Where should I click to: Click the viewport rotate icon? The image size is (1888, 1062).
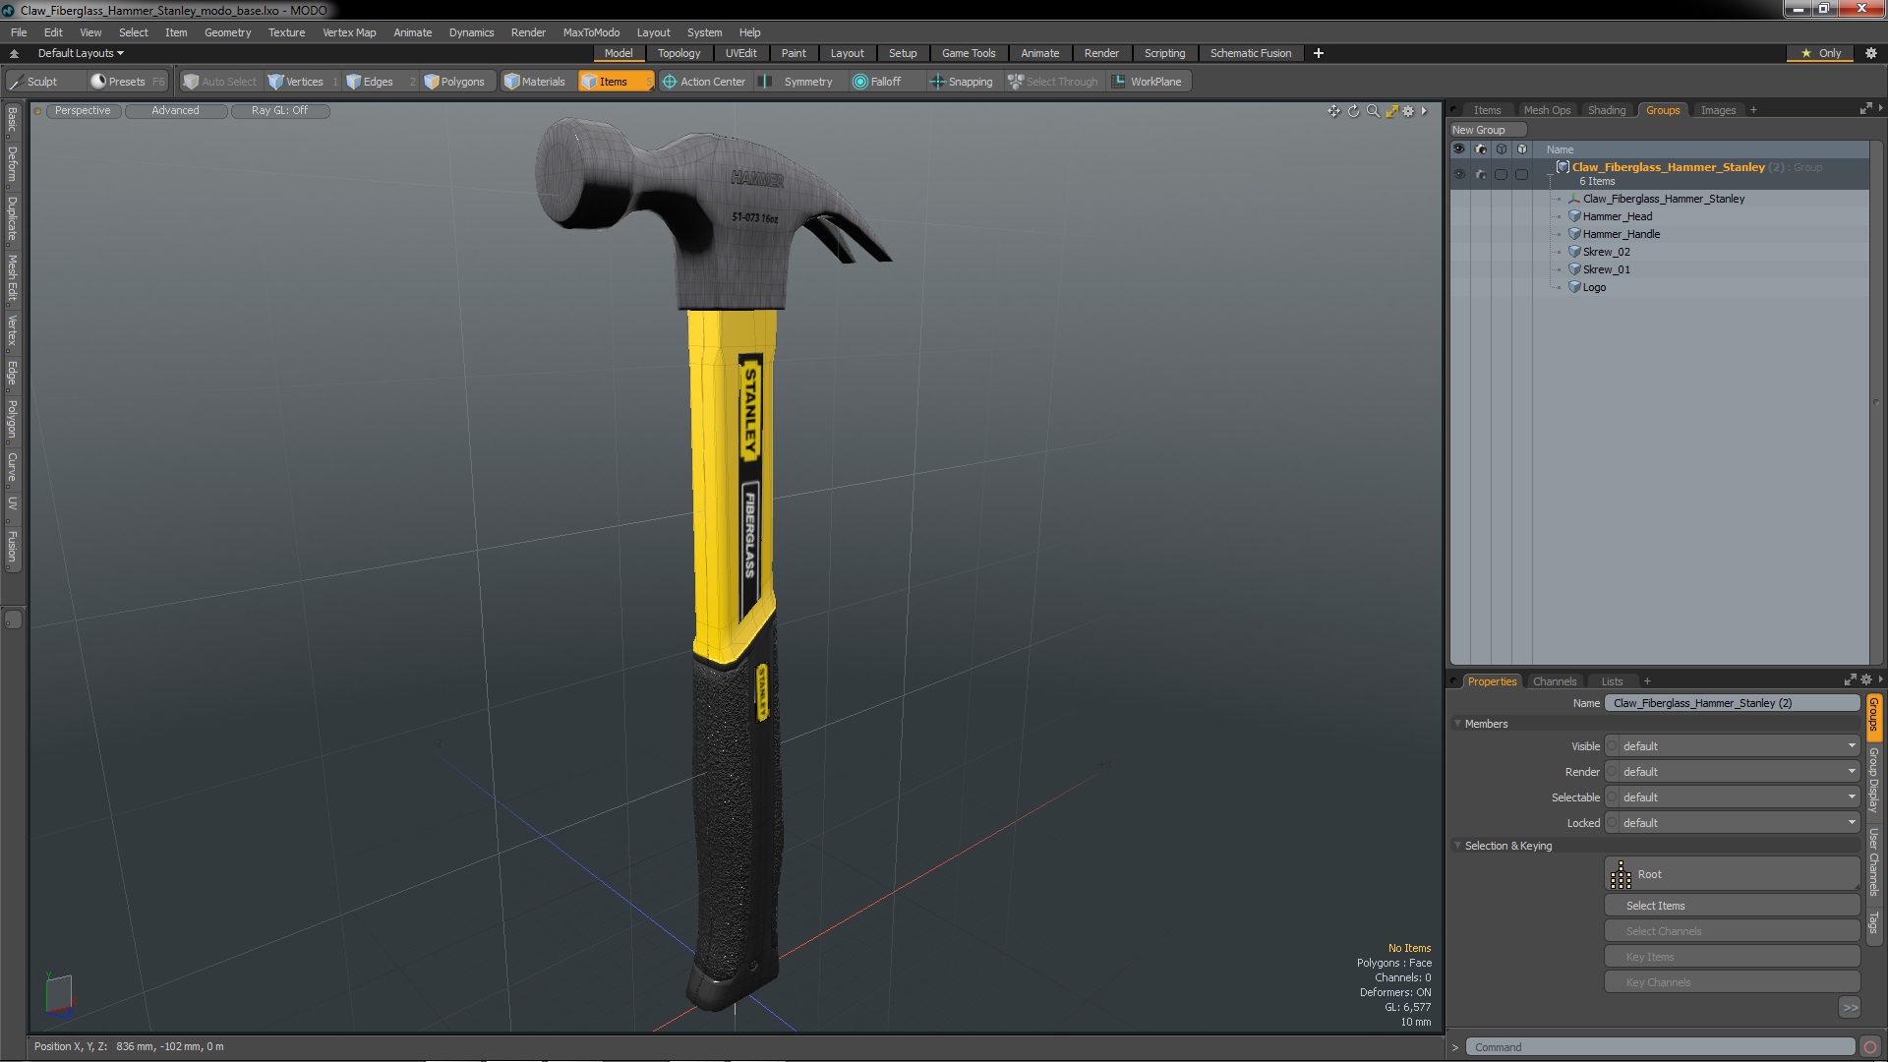click(1353, 111)
